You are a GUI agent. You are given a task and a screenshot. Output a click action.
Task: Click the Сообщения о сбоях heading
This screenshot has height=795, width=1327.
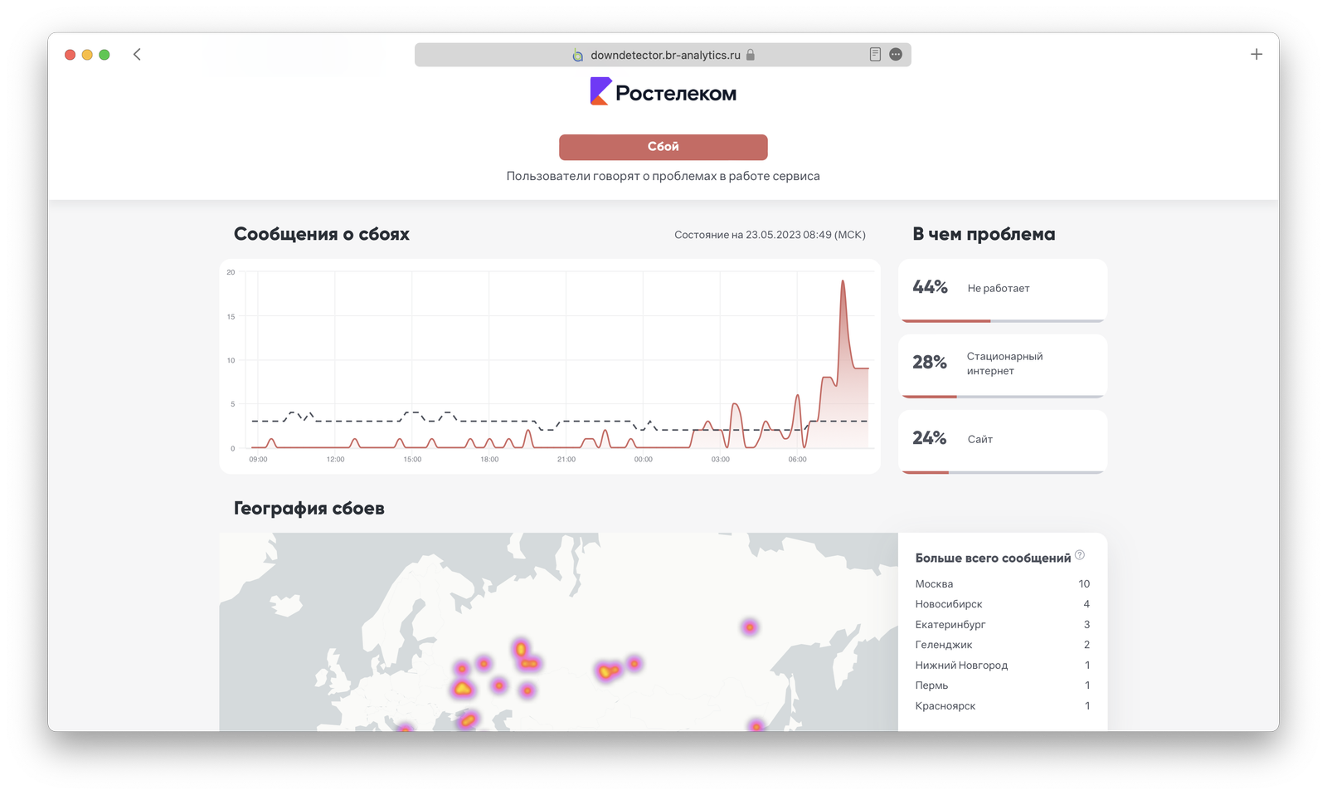point(322,234)
